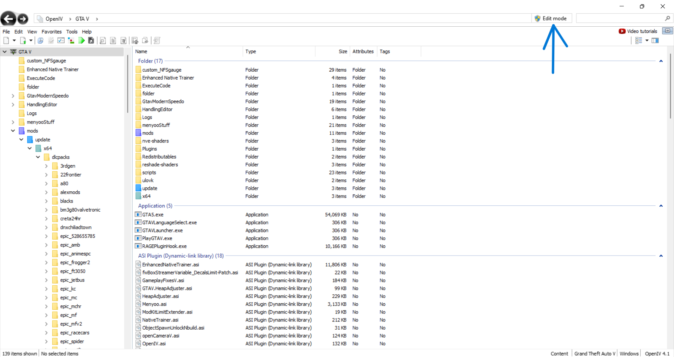The image size is (674, 357).
Task: Expand the HandlingEditor tree node
Action: pyautogui.click(x=13, y=105)
